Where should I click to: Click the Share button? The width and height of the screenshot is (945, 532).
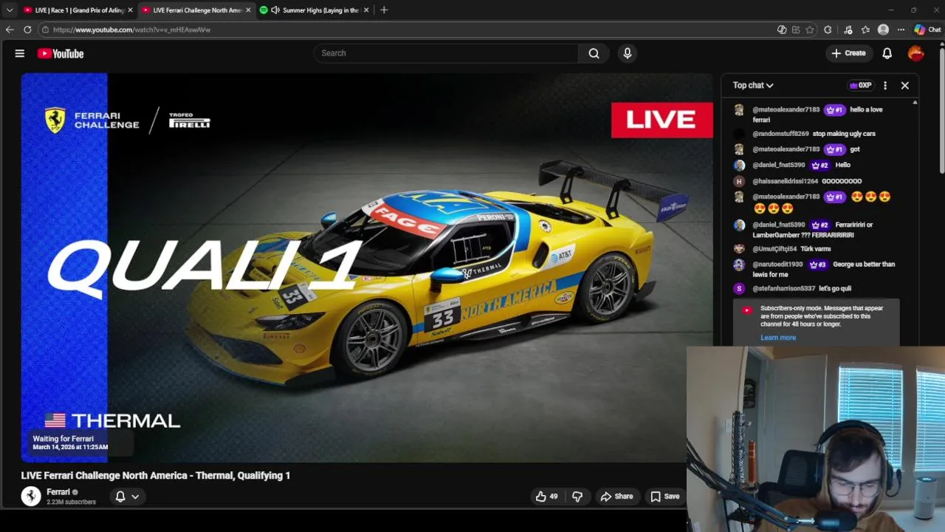[x=616, y=497]
